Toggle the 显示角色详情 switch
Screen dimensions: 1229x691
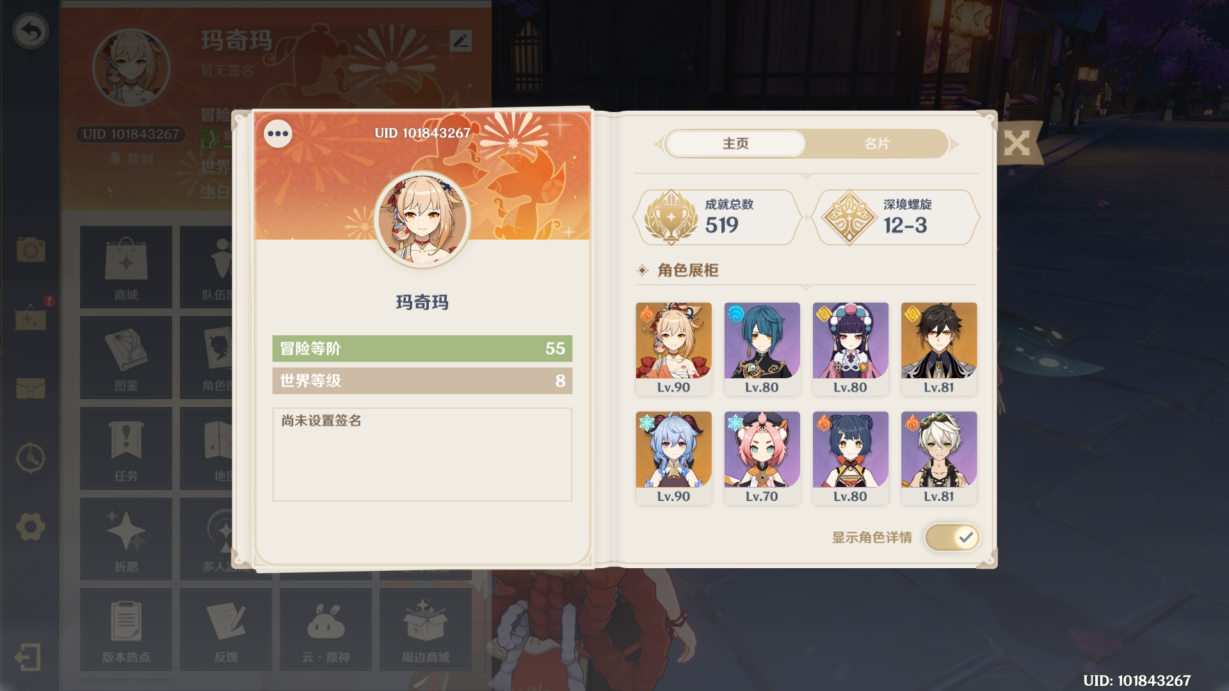coord(952,537)
